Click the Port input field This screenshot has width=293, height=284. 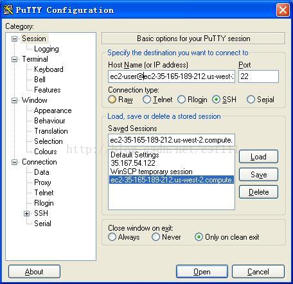[258, 76]
